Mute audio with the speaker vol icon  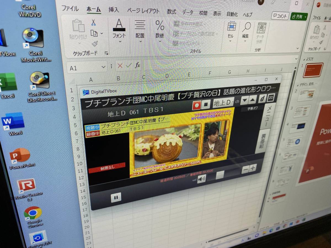click(202, 179)
